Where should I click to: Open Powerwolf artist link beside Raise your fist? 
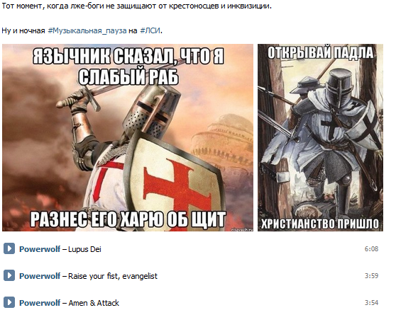[40, 276]
